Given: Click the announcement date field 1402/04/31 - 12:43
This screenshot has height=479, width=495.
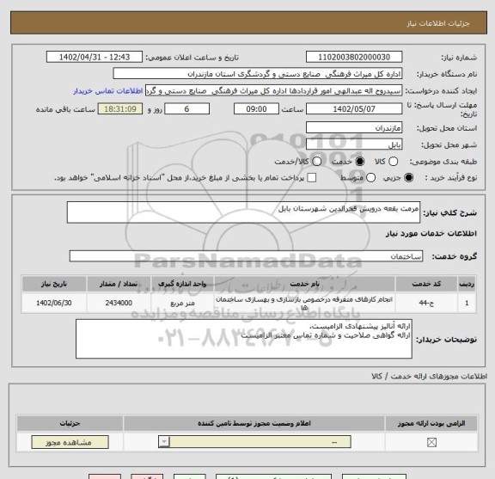Looking at the screenshot, I should (95, 57).
